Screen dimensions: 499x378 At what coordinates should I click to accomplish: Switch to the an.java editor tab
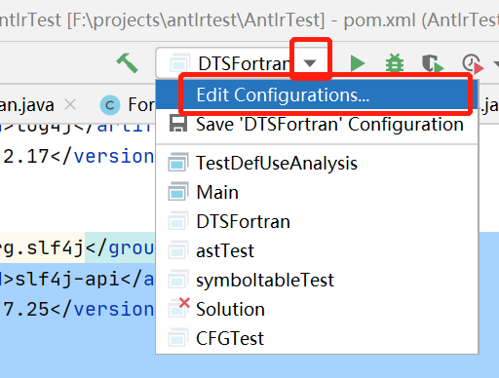point(26,105)
